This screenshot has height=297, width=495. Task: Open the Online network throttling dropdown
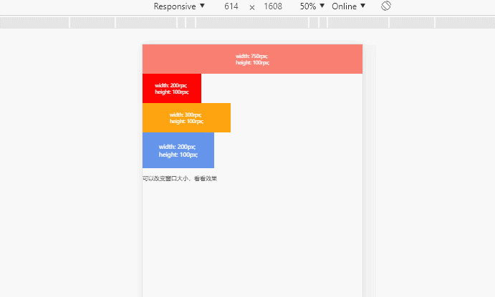click(349, 6)
